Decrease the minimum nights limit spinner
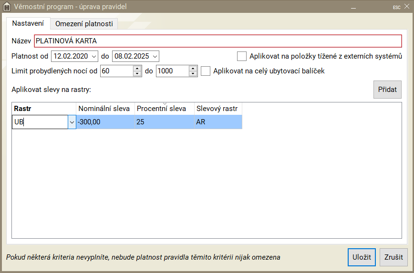This screenshot has width=414, height=273. tap(137, 74)
